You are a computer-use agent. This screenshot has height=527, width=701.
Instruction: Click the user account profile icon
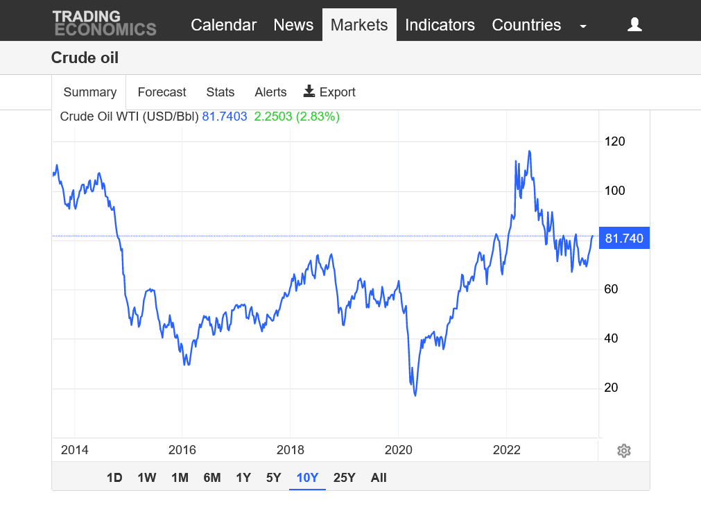point(634,25)
